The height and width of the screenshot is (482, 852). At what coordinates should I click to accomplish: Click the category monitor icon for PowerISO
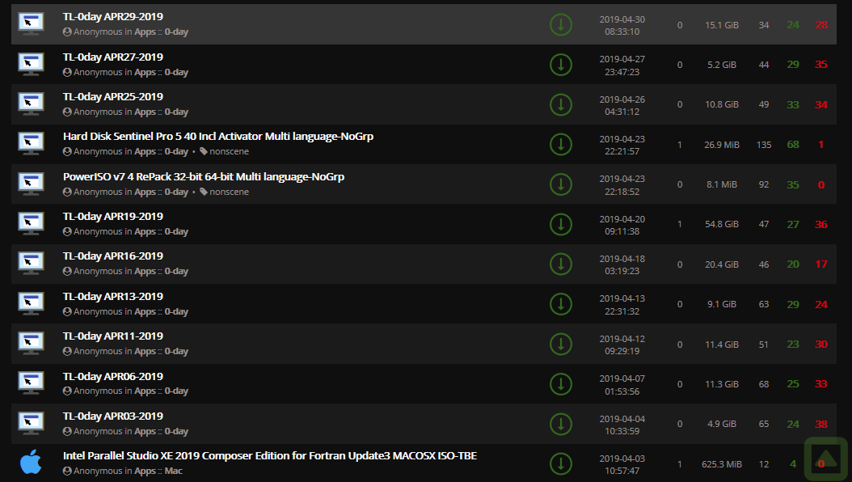[31, 184]
